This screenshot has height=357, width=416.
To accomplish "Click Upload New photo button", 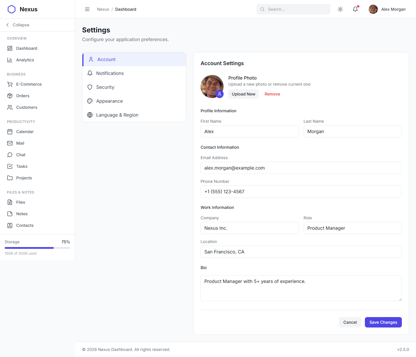I will [244, 94].
